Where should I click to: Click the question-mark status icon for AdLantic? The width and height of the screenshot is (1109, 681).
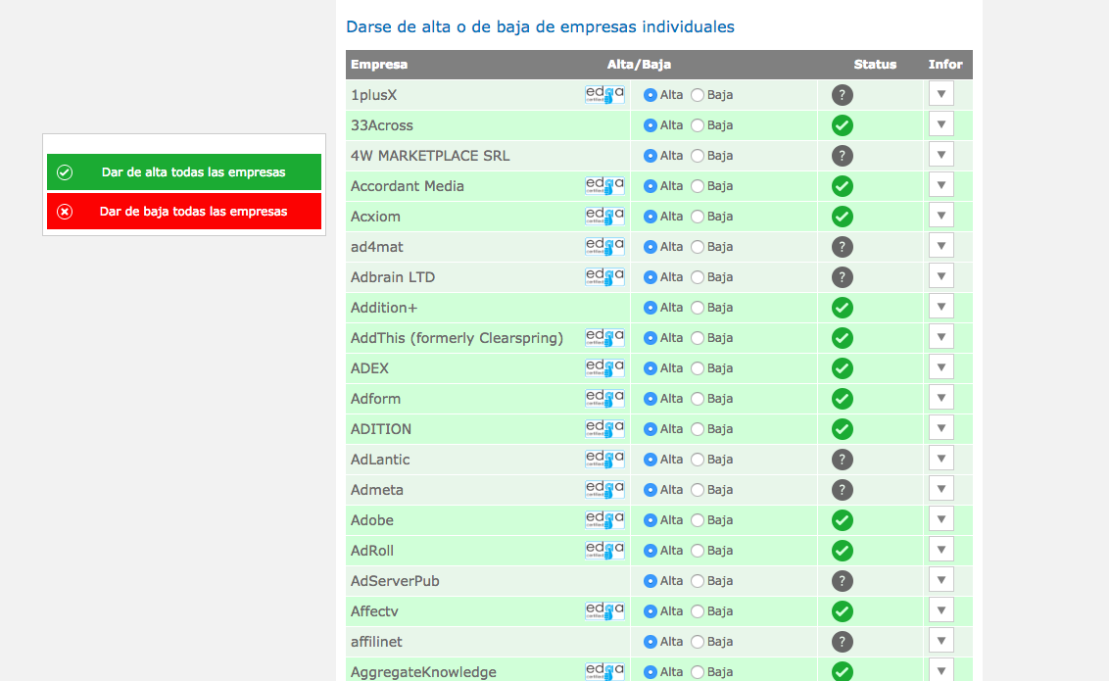[x=842, y=460]
